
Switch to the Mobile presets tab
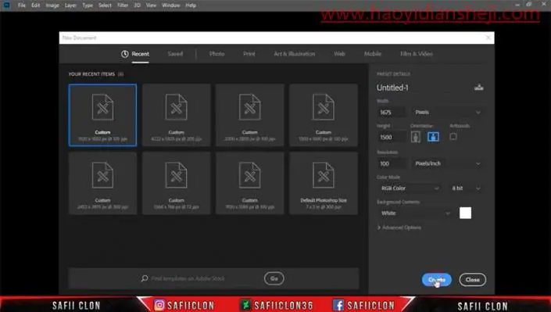(373, 54)
